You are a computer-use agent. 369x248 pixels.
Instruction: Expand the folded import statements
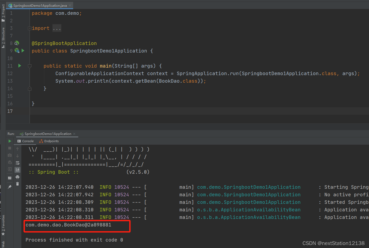[30, 28]
